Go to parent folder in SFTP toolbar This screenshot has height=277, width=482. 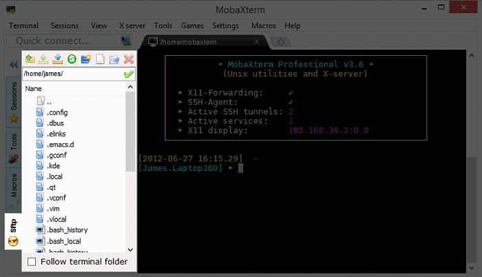click(30, 59)
